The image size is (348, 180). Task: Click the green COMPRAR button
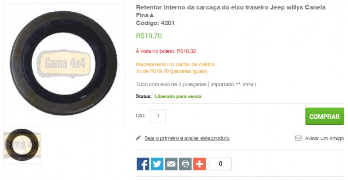[325, 116]
